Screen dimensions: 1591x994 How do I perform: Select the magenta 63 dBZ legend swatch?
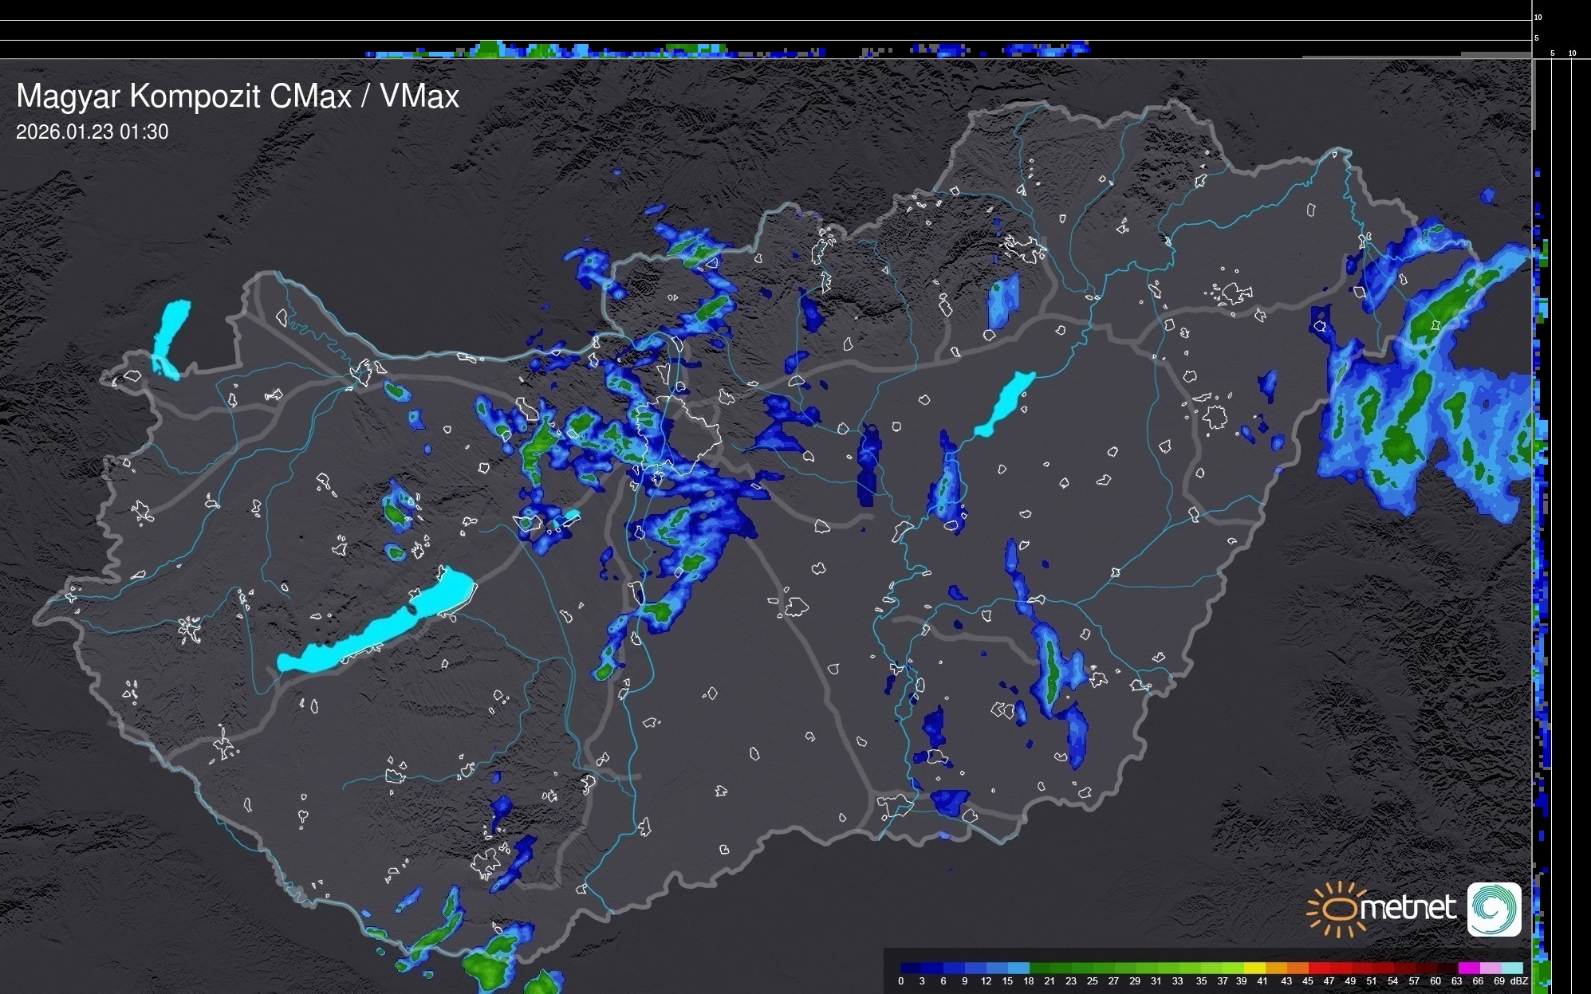(1467, 968)
